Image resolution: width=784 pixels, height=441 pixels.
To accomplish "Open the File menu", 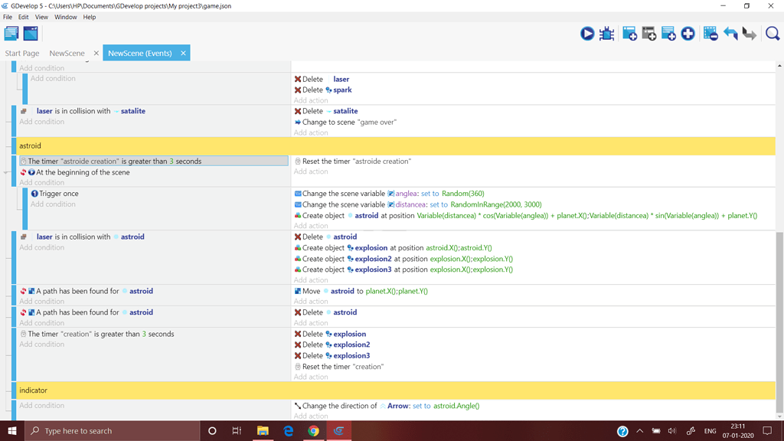I will point(8,16).
